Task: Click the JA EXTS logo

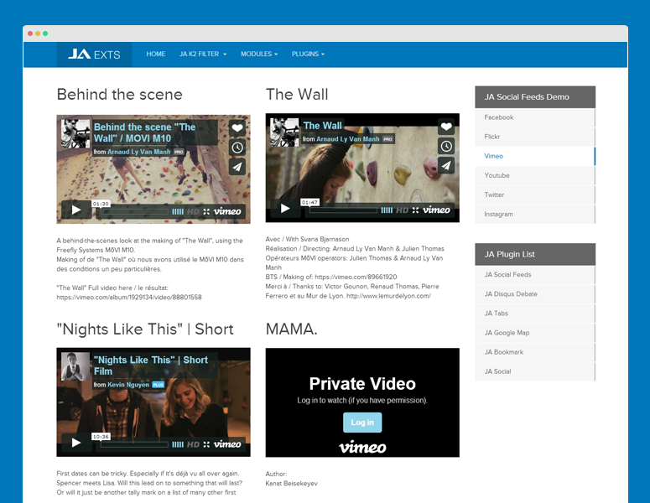Action: tap(94, 54)
